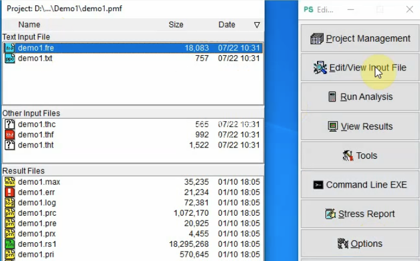The height and width of the screenshot is (261, 420).
Task: Open the Tools button
Action: tap(359, 156)
